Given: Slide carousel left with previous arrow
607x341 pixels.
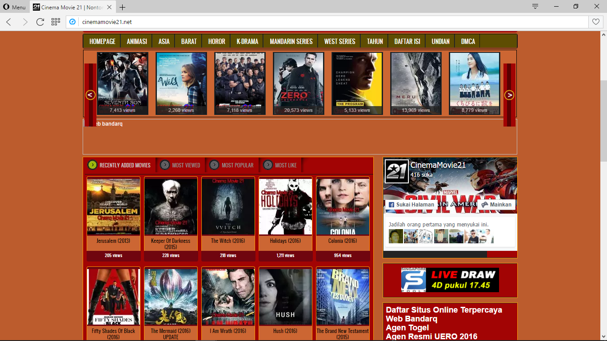Looking at the screenshot, I should click(90, 95).
